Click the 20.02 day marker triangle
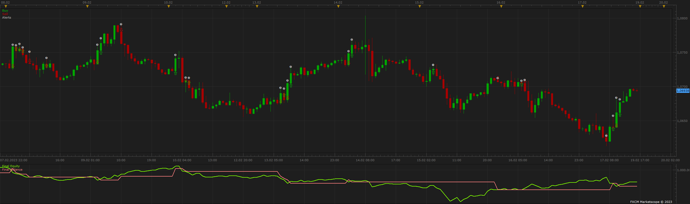690x204 pixels. pyautogui.click(x=664, y=6)
